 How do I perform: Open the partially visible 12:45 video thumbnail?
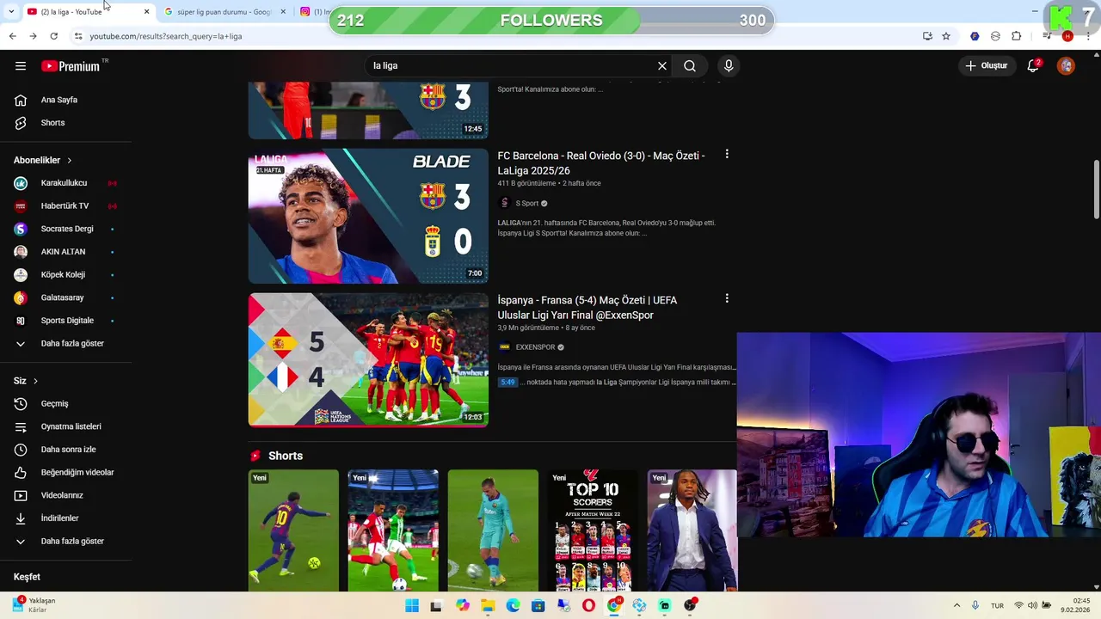368,111
